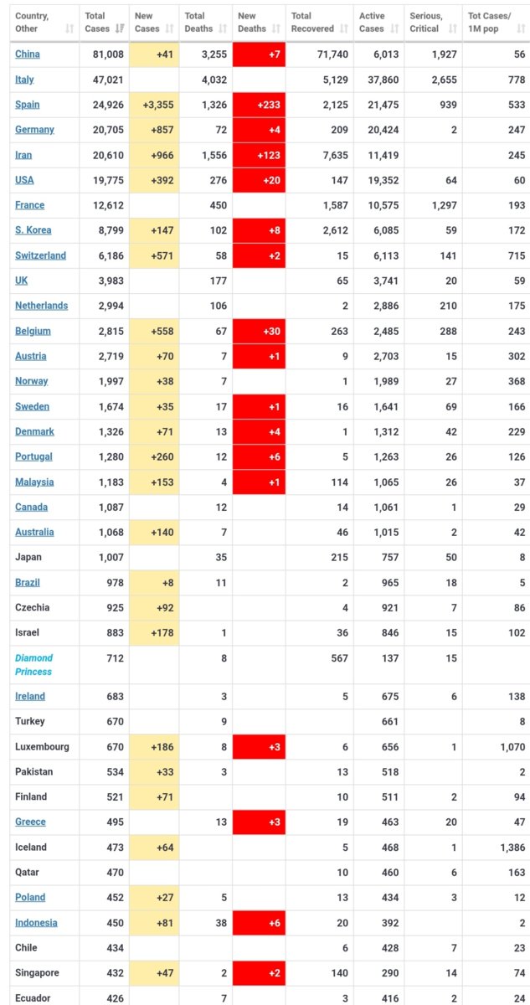The width and height of the screenshot is (530, 1005).
Task: Open the China country link
Action: pyautogui.click(x=28, y=54)
